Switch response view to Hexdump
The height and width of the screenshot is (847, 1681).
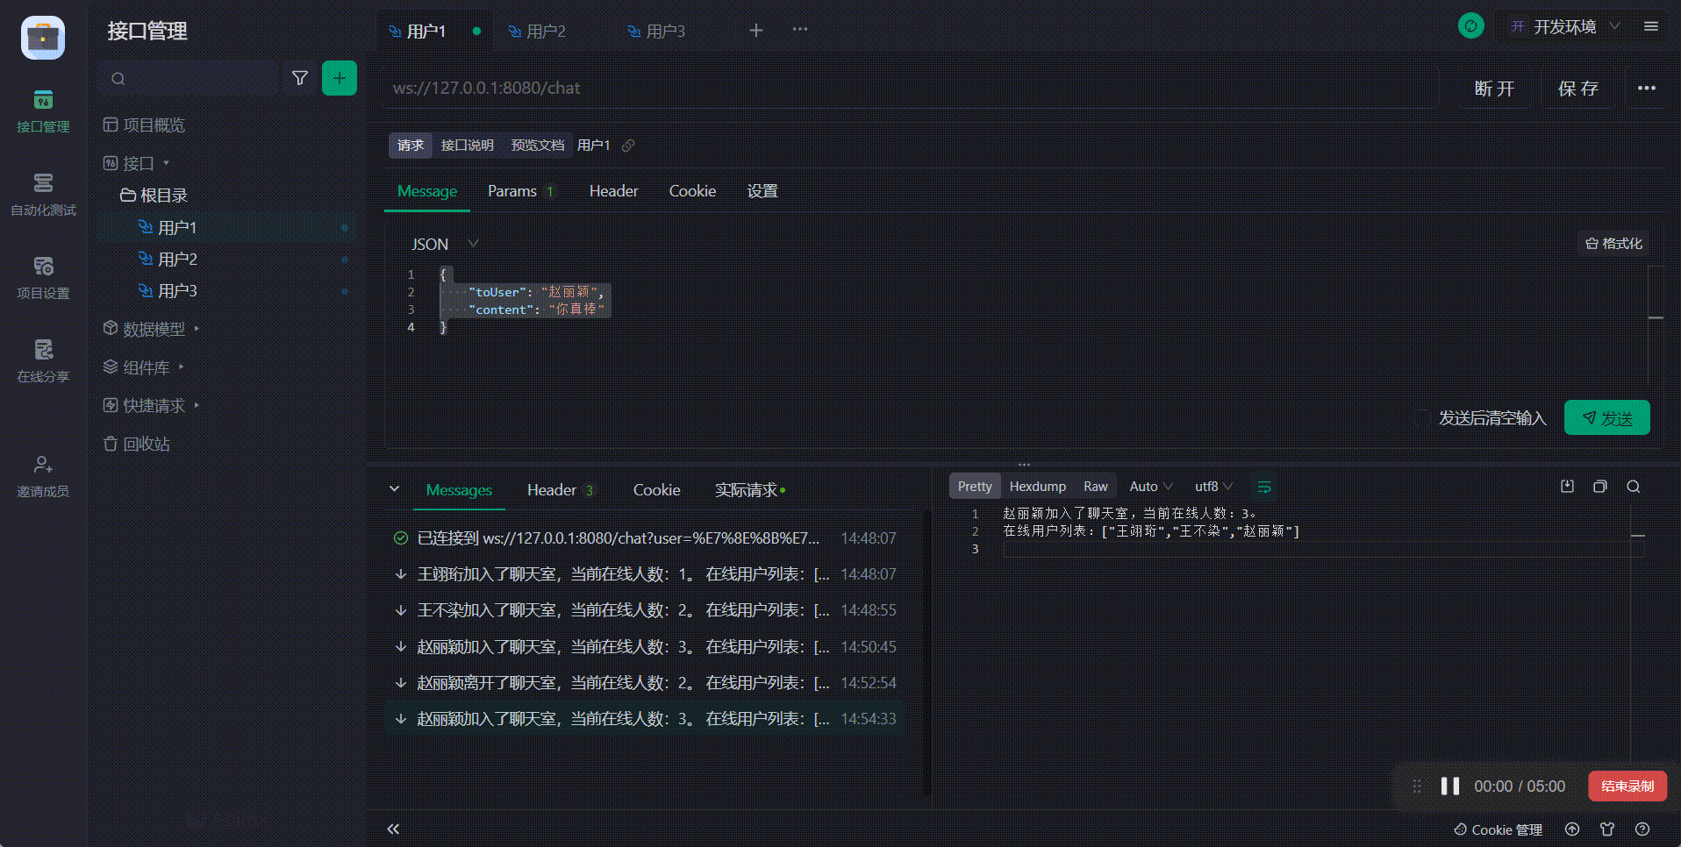pyautogui.click(x=1038, y=487)
